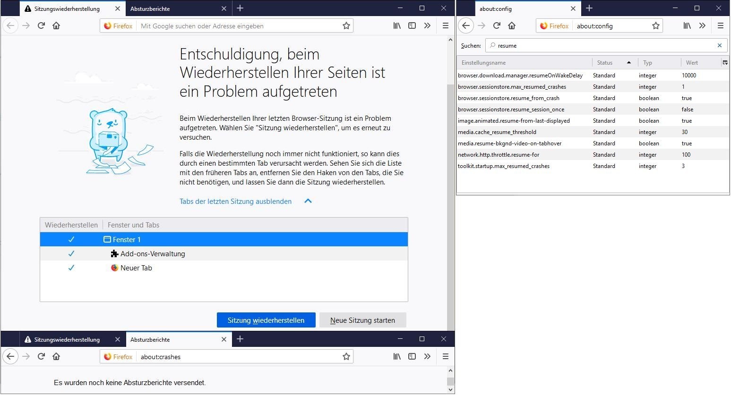Open a new tab in session restore window
Image resolution: width=731 pixels, height=395 pixels.
coord(240,8)
